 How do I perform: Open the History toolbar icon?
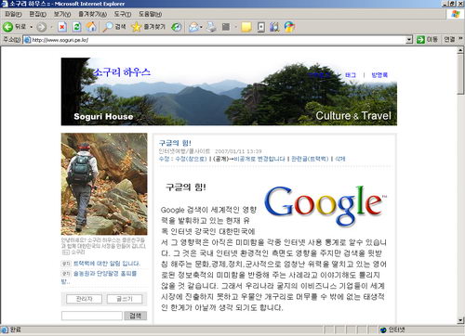point(177,27)
